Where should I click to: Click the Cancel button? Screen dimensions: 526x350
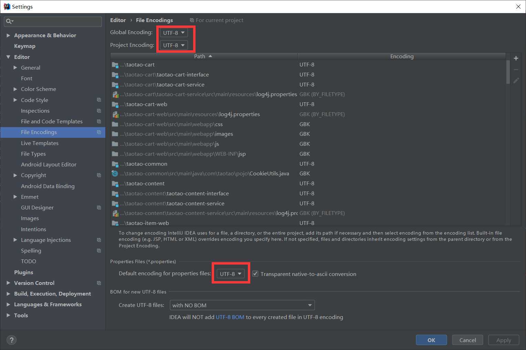point(467,340)
